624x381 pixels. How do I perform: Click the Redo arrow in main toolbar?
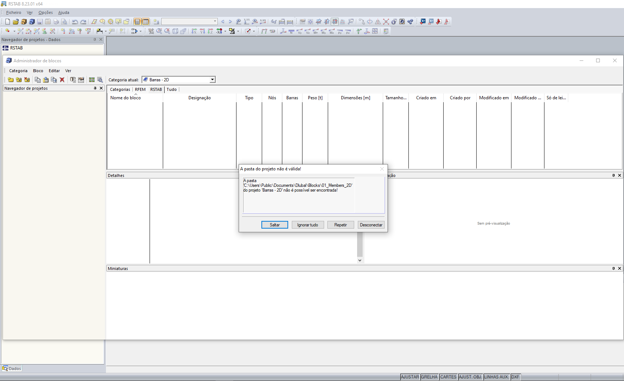[83, 22]
